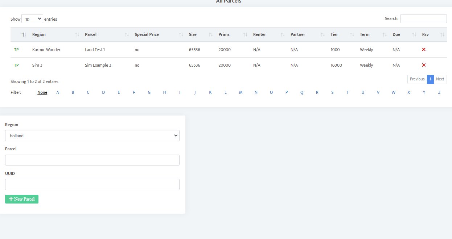Sort the table by Tier column
The image size is (452, 239).
(x=352, y=34)
